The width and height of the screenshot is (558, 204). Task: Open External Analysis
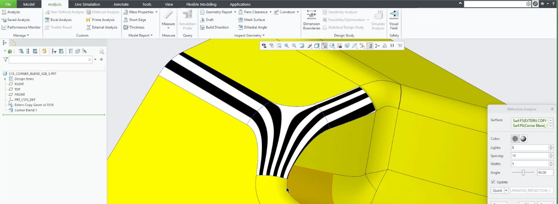click(x=102, y=27)
